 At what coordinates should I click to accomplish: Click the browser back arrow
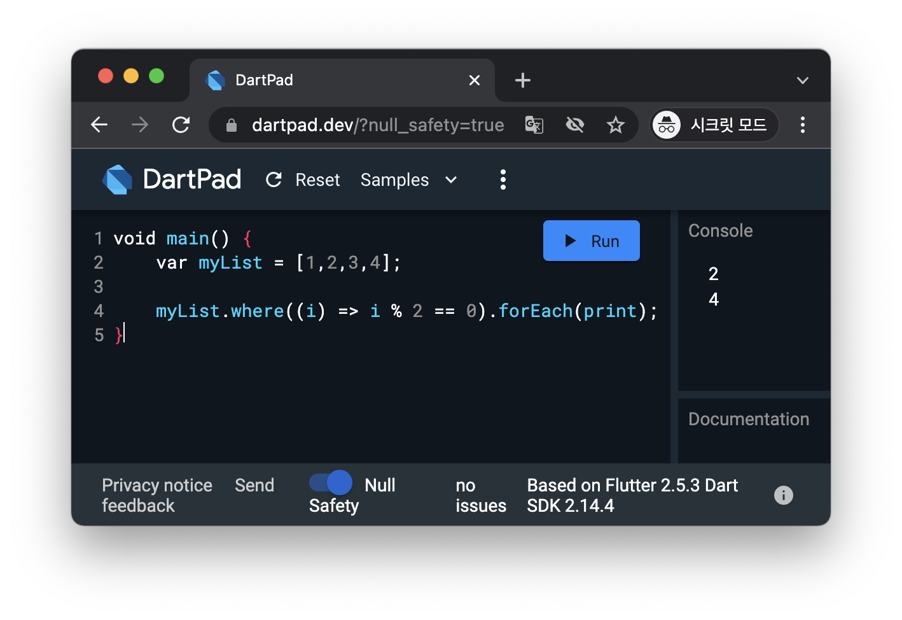[99, 125]
